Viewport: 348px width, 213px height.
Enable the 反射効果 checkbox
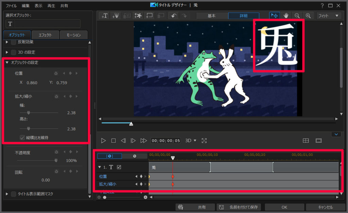pyautogui.click(x=14, y=42)
